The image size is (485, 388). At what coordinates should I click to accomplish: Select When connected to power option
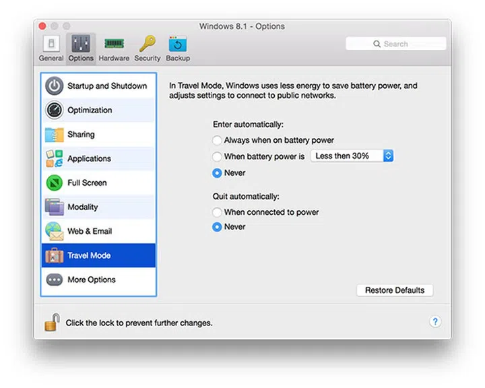click(x=217, y=212)
